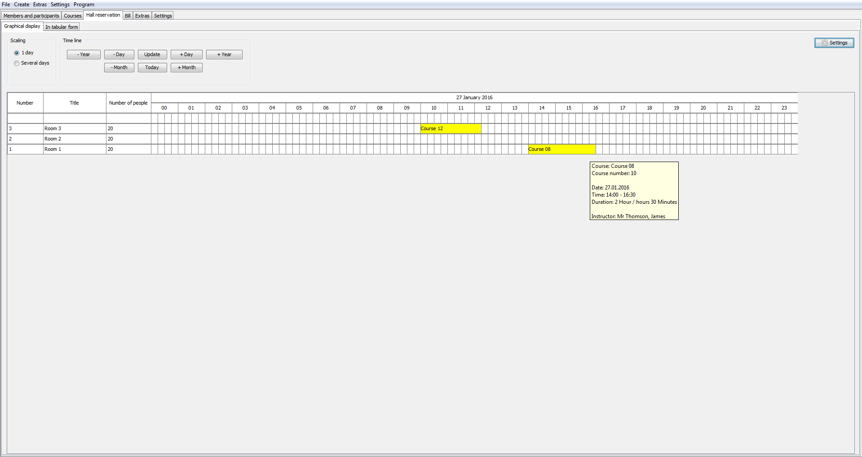The height and width of the screenshot is (457, 862).
Task: Click the + Year button
Action: (x=224, y=55)
